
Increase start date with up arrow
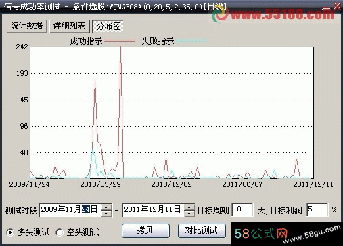(106, 207)
